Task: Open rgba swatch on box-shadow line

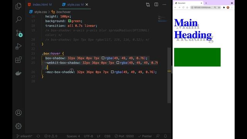Action: click(103, 58)
